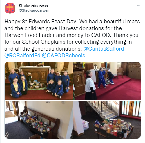This screenshot has width=145, height=143.
Task: Click the wooden altar in first photo
Action: pyautogui.click(x=35, y=74)
